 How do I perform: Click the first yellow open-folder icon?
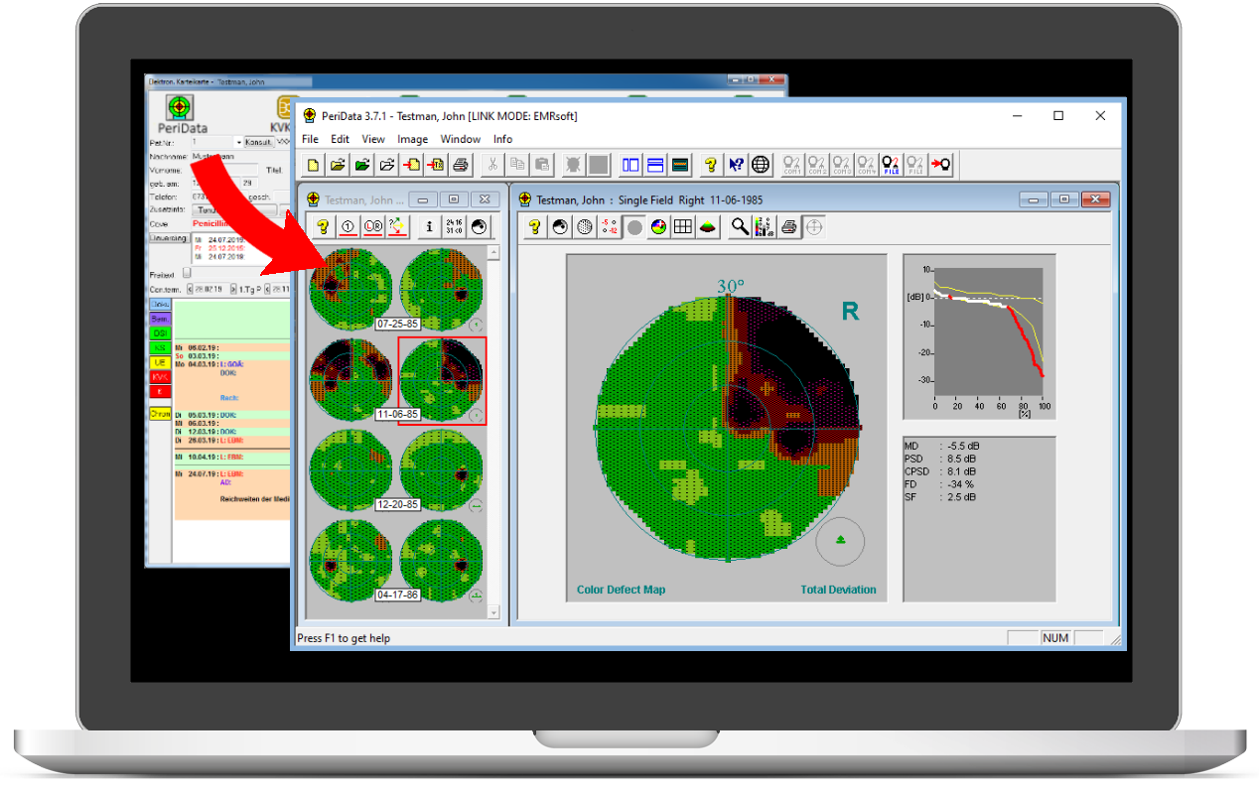pyautogui.click(x=339, y=165)
